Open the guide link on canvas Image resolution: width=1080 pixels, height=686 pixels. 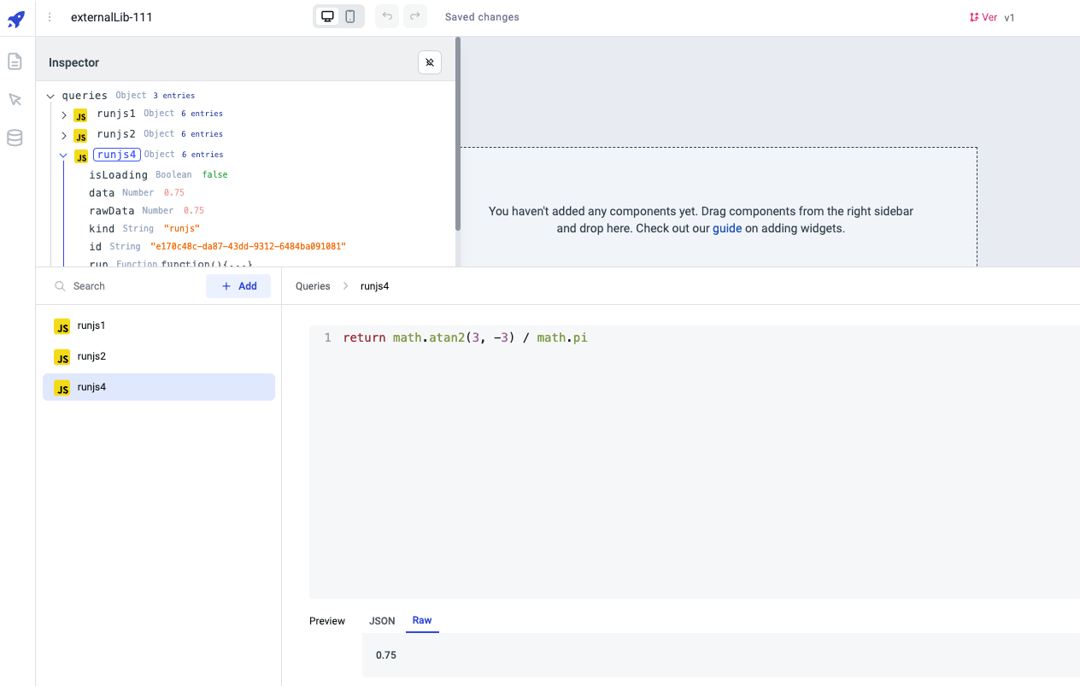click(x=727, y=228)
